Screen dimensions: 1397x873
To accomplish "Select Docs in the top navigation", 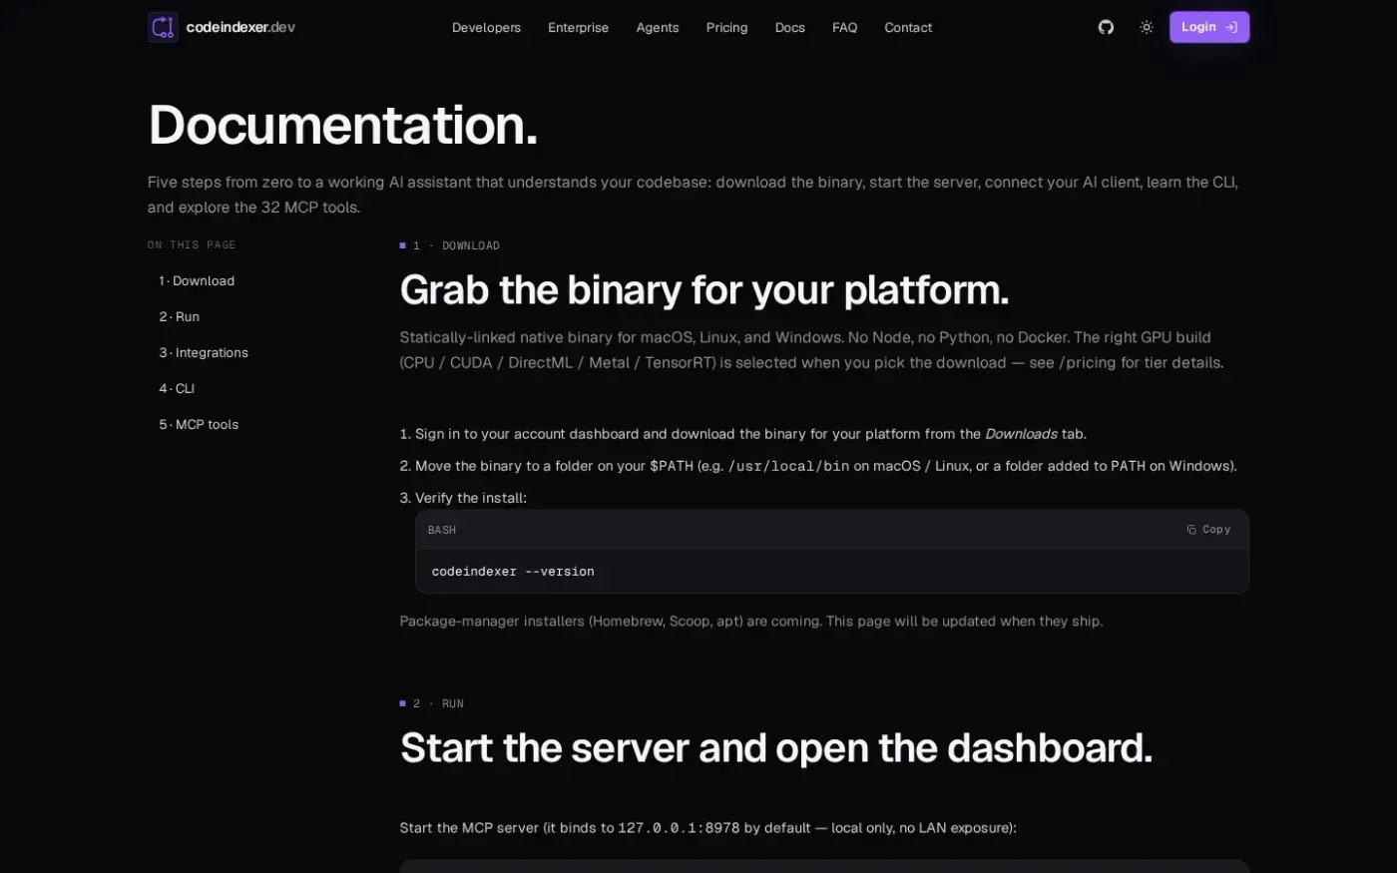I will click(789, 28).
